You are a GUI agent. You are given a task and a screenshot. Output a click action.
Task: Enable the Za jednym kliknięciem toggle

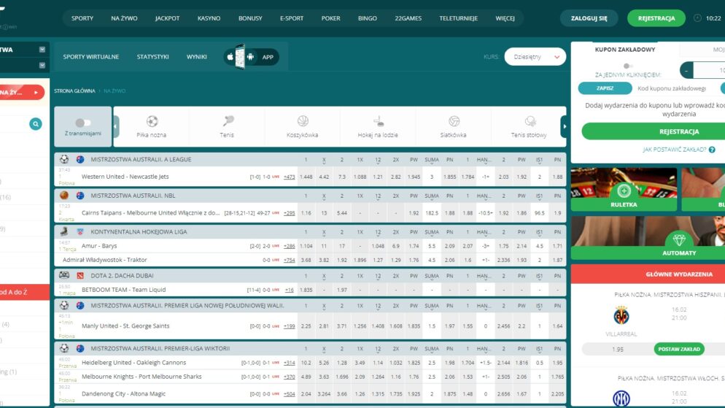pyautogui.click(x=627, y=66)
